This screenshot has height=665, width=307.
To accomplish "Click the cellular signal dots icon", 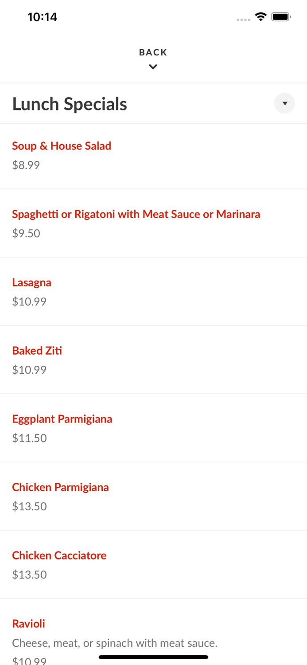I will (x=243, y=20).
